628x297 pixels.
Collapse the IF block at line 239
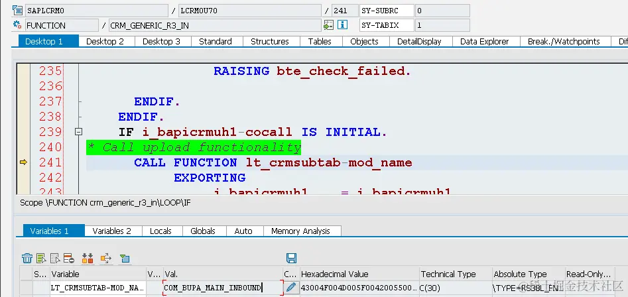79,132
